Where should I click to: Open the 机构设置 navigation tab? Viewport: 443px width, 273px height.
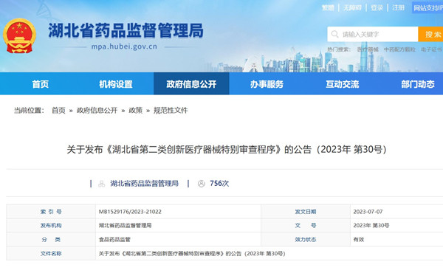pos(116,84)
